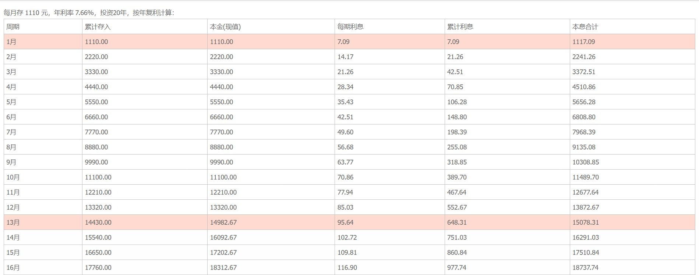Click the 每月存 1110 元 summary line

click(89, 13)
